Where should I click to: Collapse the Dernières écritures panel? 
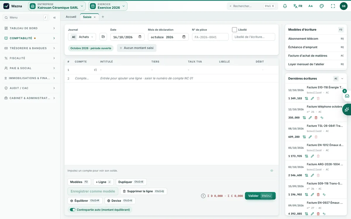[342, 79]
